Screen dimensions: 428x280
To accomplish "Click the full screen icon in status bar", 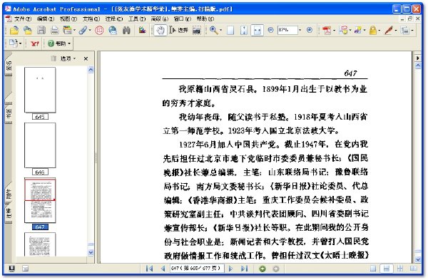I will coord(11,269).
